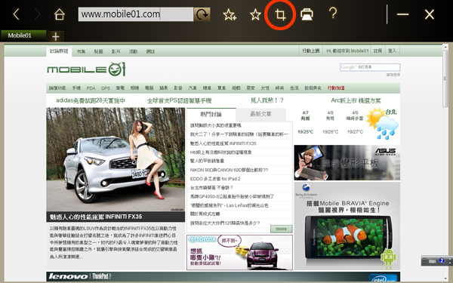Viewport: 453px width, 283px height.
Task: Select the 熱門討論 tab
Action: pyautogui.click(x=211, y=114)
